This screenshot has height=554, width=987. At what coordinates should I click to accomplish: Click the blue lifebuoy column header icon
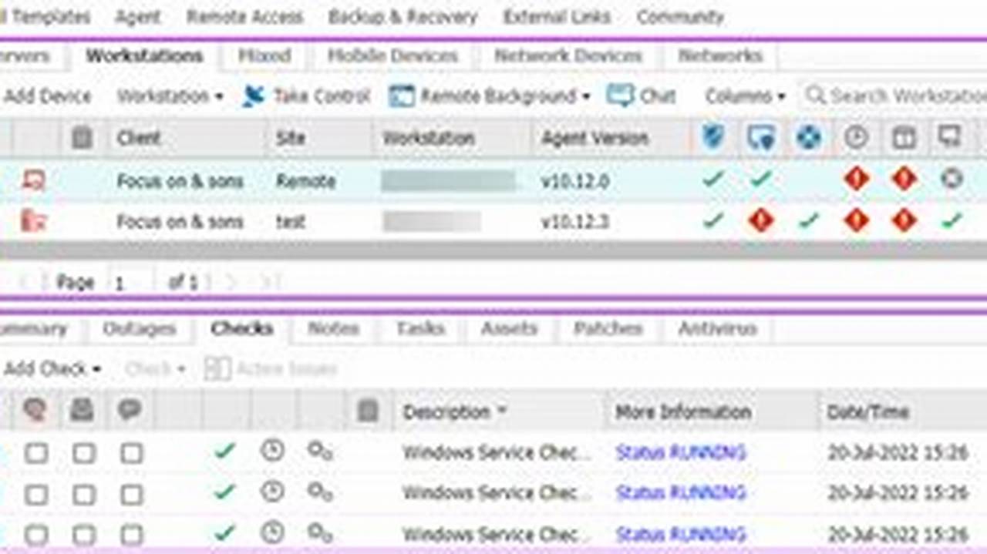tap(809, 138)
